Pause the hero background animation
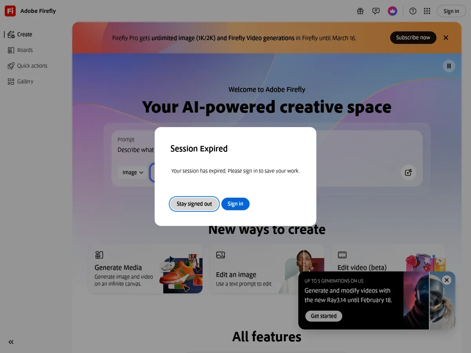The image size is (471, 353). click(x=449, y=66)
